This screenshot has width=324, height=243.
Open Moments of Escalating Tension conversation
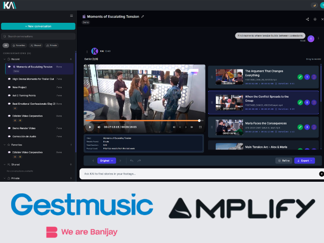(x=39, y=69)
